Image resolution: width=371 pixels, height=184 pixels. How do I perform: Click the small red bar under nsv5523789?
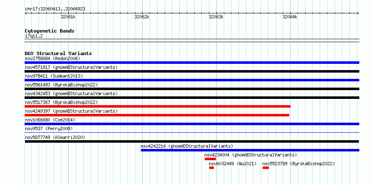266,168
